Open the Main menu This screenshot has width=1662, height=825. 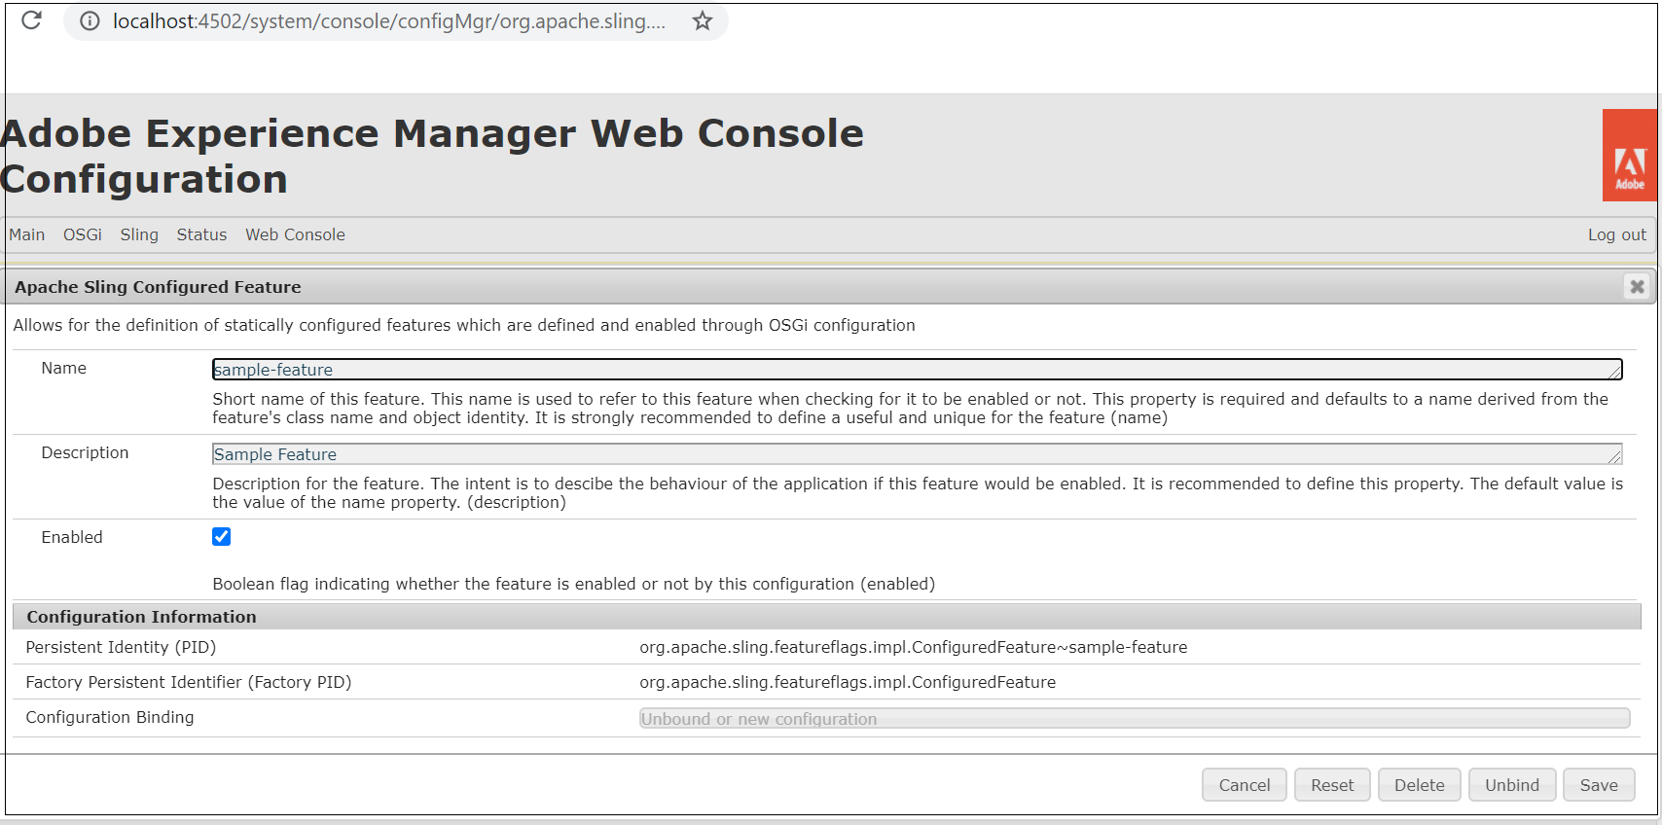[27, 234]
